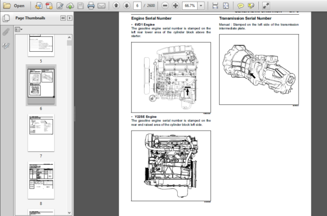The image size is (327, 216).
Task: Click the thumbnail panel scrollbar handle
Action: tap(69, 43)
